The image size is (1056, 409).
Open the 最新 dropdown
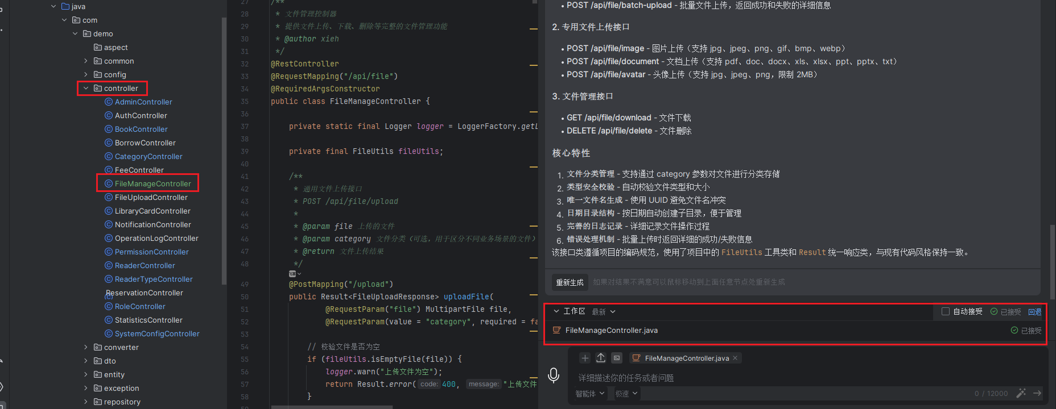click(x=604, y=312)
